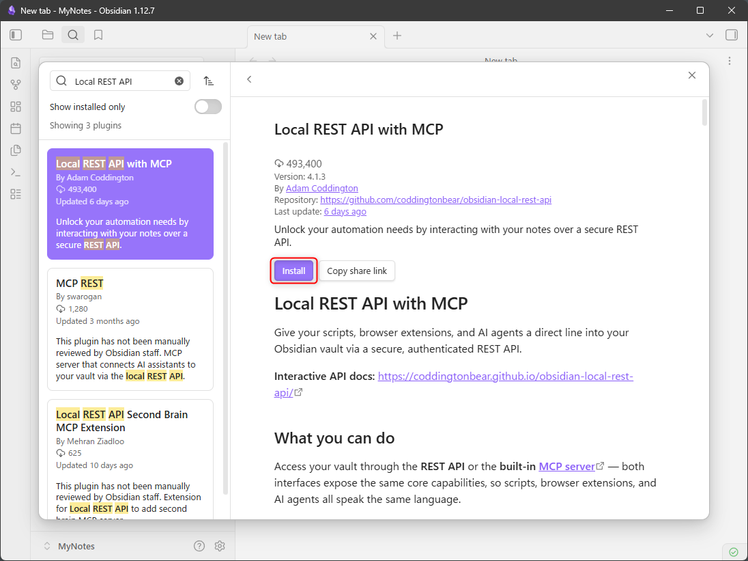Close the community plugins dialog

tap(692, 75)
